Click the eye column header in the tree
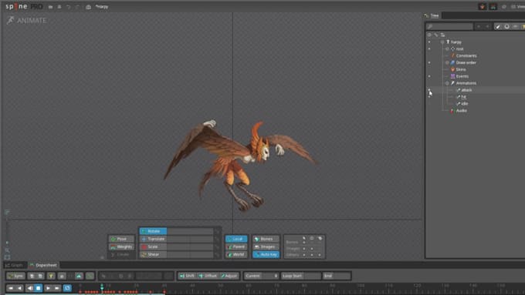Image resolution: width=525 pixels, height=295 pixels. pyautogui.click(x=429, y=35)
